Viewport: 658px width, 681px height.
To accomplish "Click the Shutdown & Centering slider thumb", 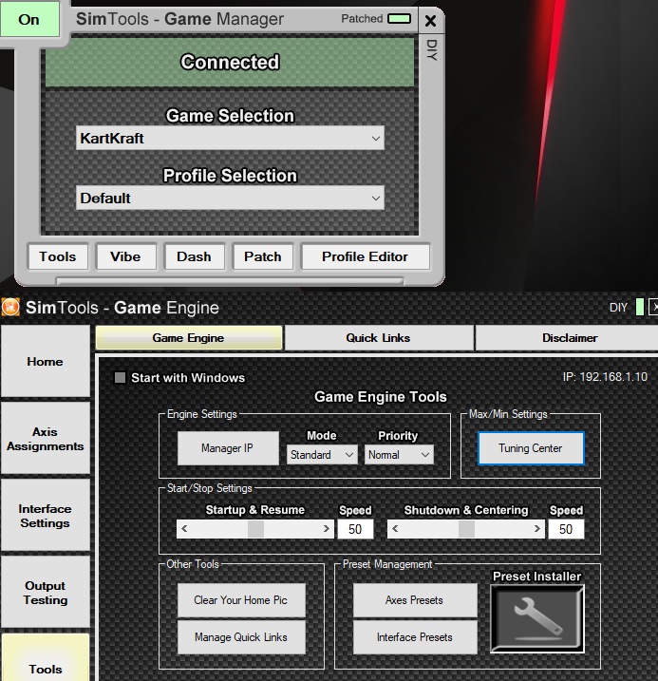I will coord(466,529).
